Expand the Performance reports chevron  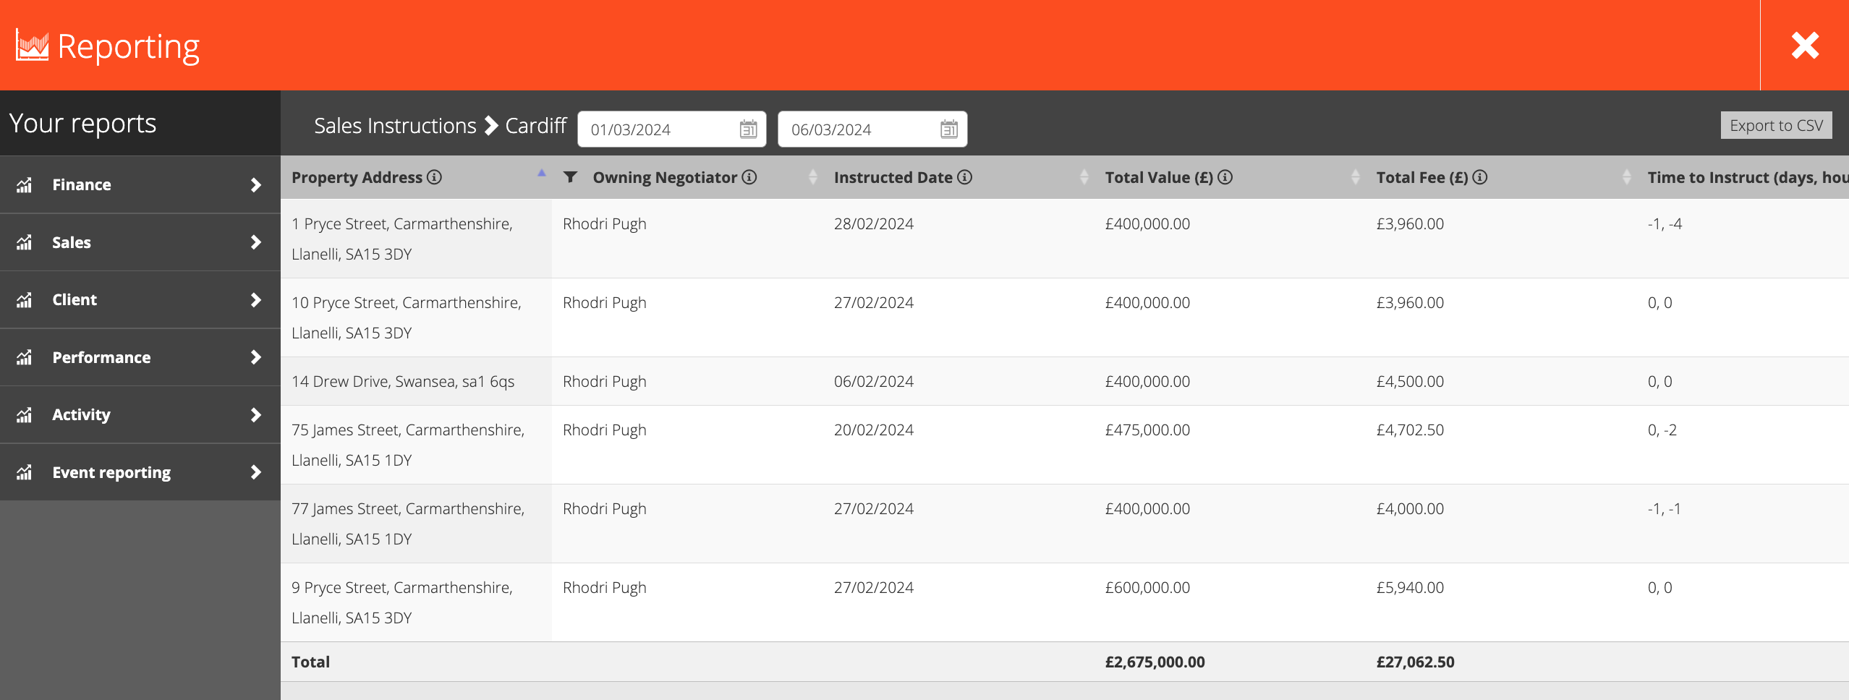[x=255, y=357]
